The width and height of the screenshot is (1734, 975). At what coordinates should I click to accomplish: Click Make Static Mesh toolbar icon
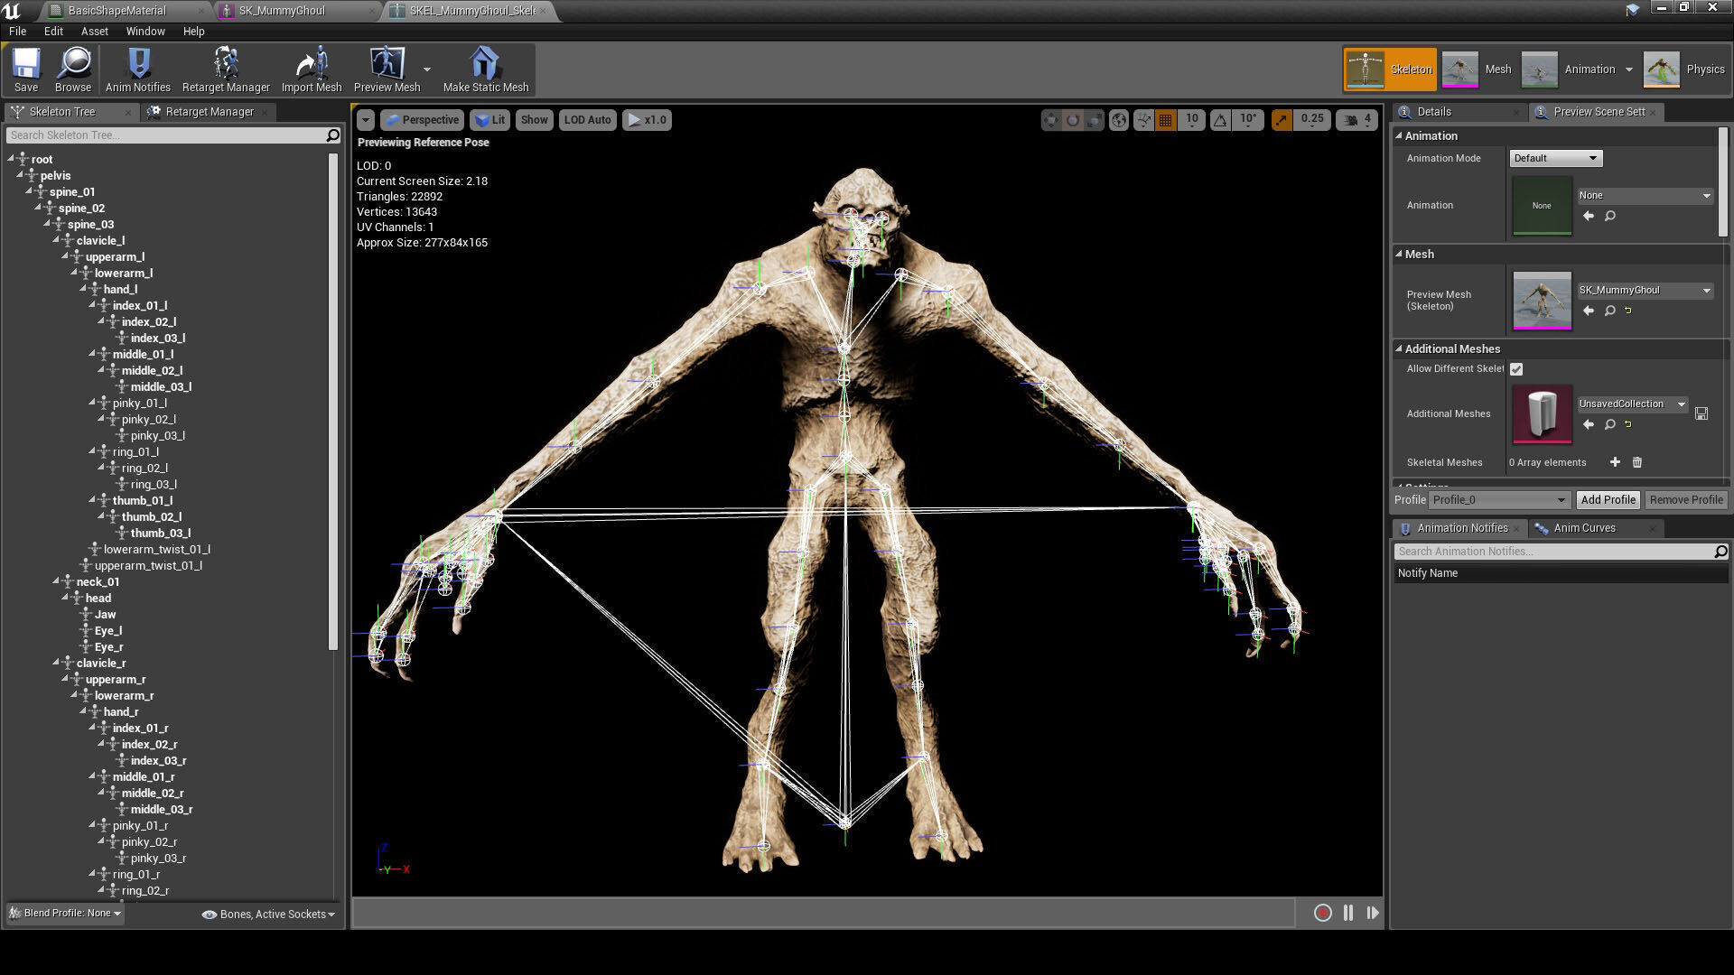pyautogui.click(x=486, y=70)
